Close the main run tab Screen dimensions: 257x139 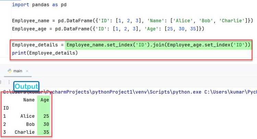(x=27, y=71)
